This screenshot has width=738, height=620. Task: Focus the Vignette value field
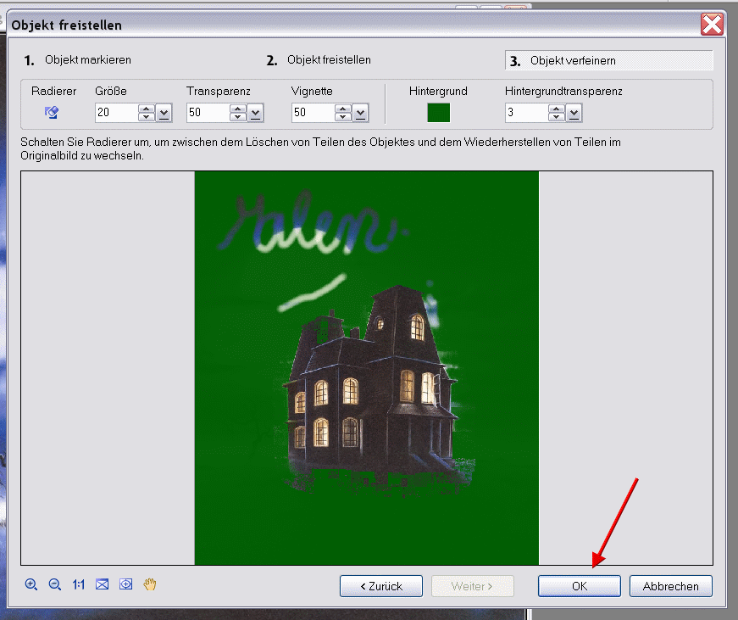click(313, 113)
